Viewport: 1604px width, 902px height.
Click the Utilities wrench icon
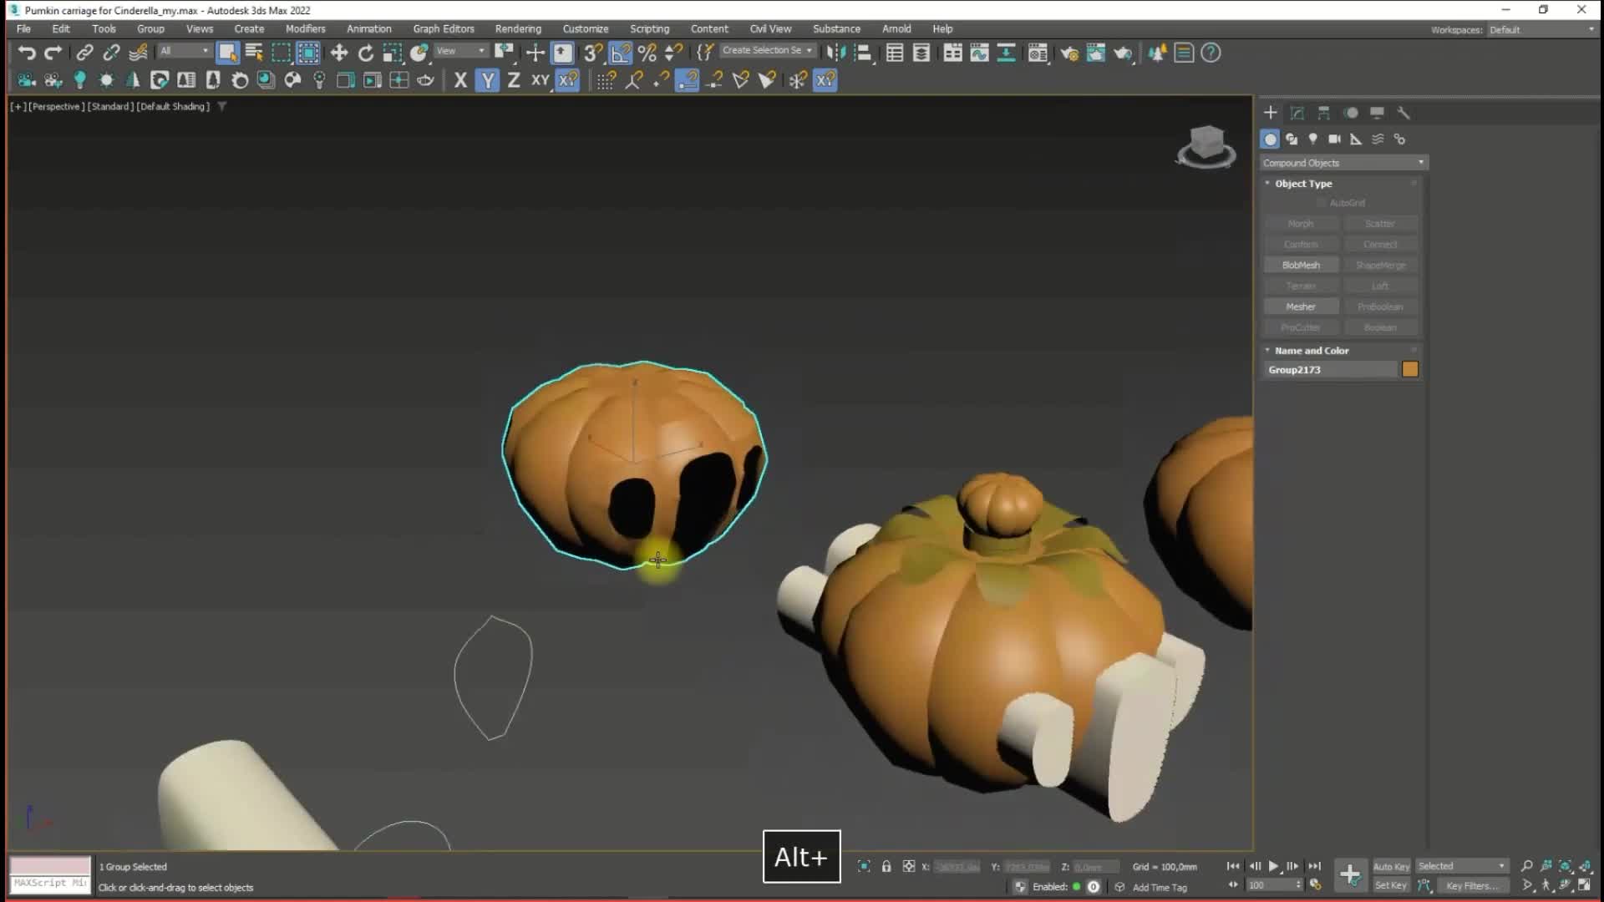1403,113
